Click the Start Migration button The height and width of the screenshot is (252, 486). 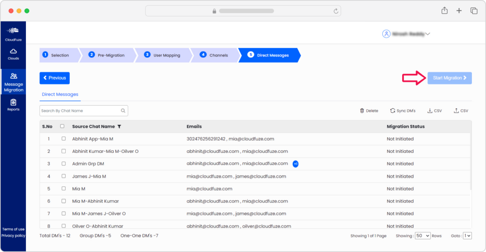(x=450, y=78)
